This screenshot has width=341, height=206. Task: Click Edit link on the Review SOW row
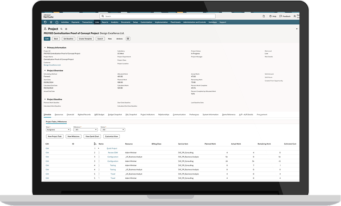47,152
